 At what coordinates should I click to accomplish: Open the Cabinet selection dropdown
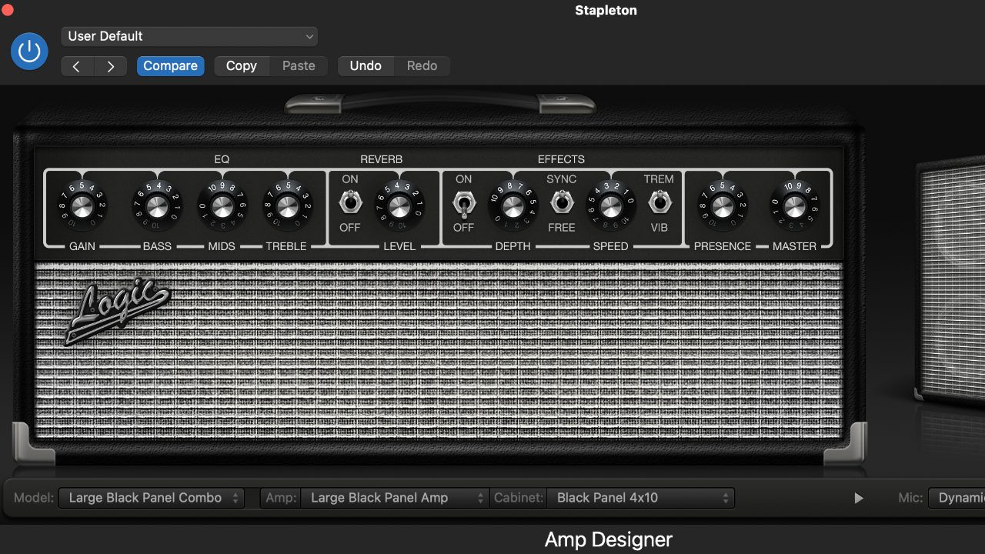click(640, 498)
